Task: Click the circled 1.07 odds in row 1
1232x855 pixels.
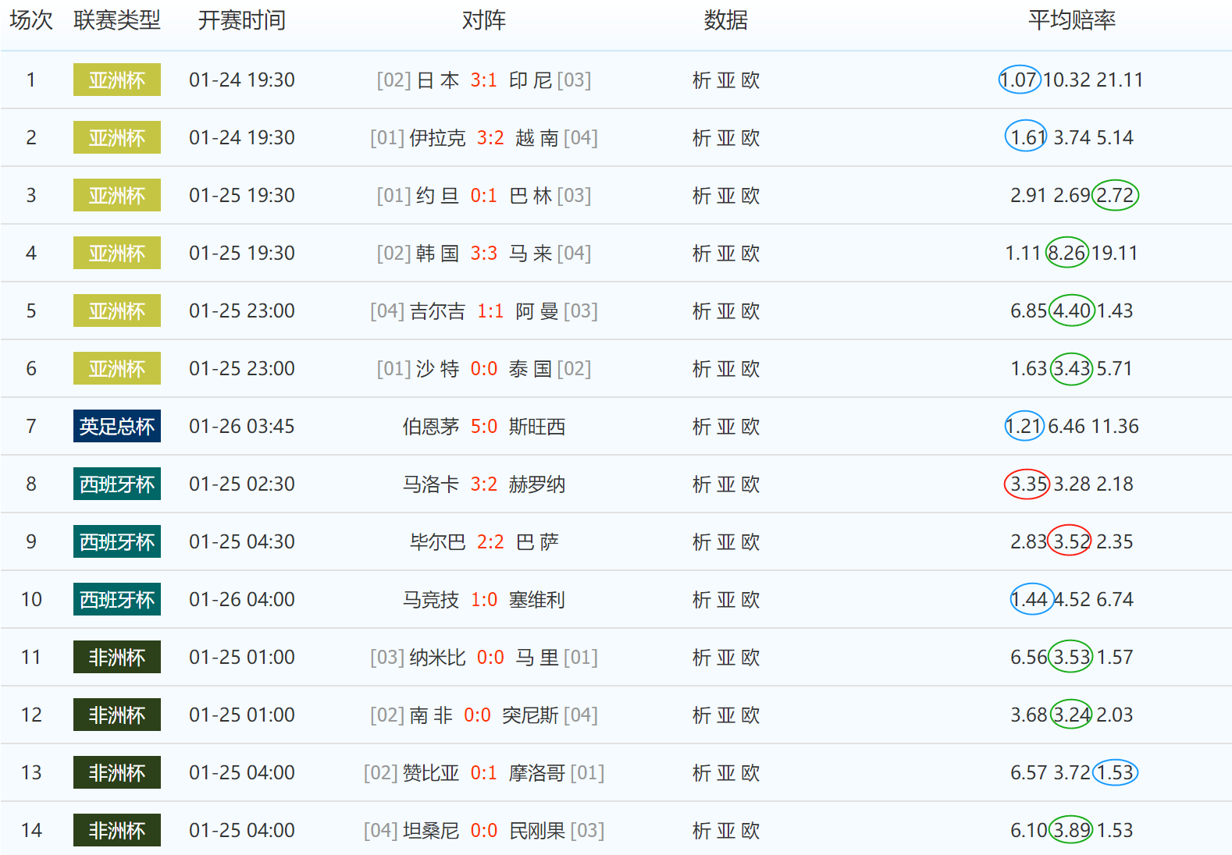Action: [x=1019, y=80]
